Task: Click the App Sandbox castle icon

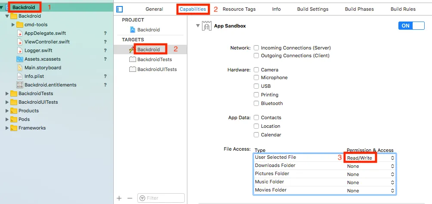Action: tap(207, 25)
